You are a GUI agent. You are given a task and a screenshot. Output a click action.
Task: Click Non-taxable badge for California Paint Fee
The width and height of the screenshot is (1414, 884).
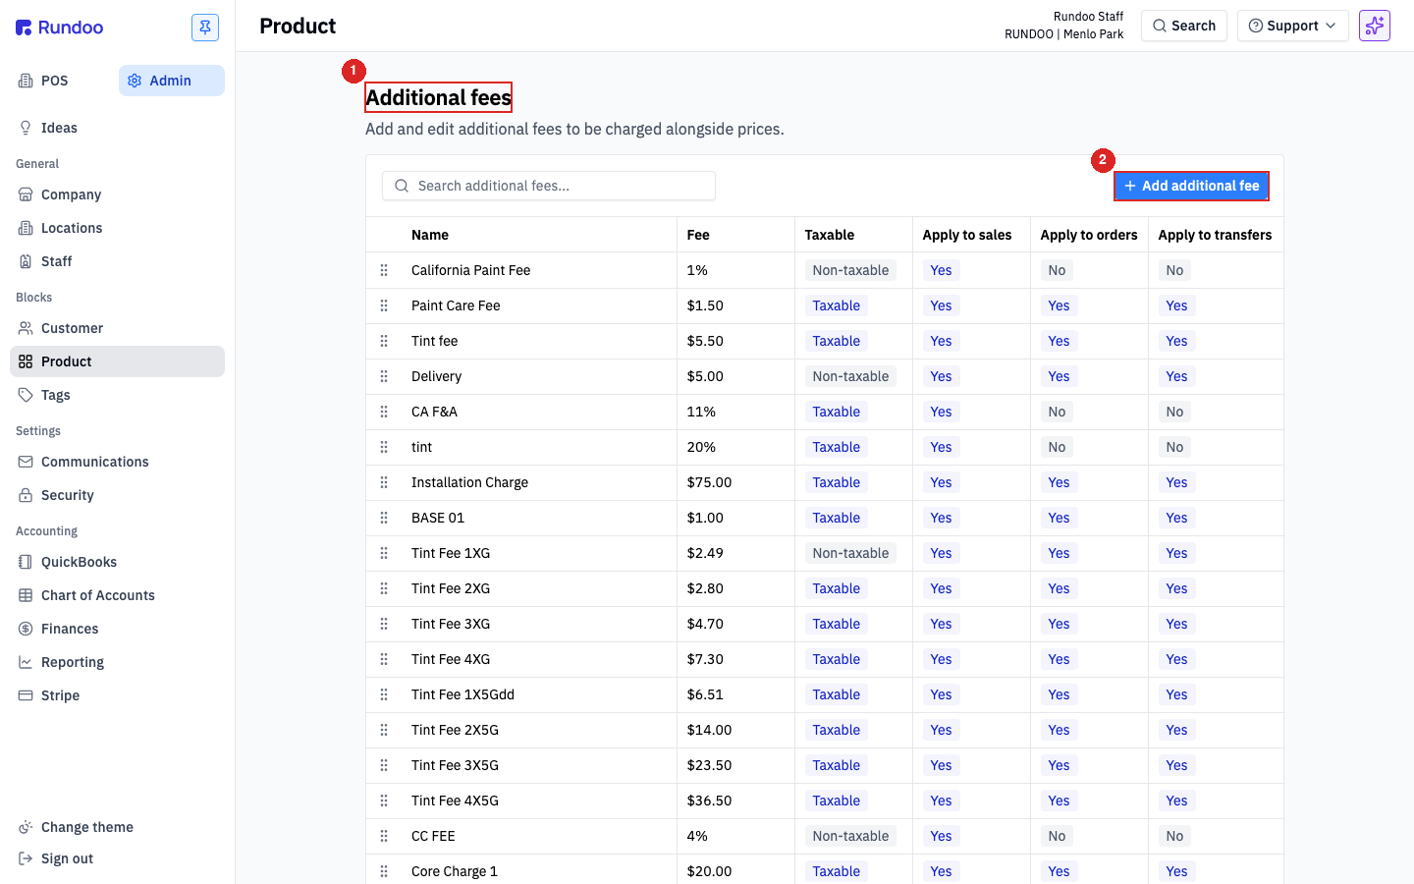(850, 270)
